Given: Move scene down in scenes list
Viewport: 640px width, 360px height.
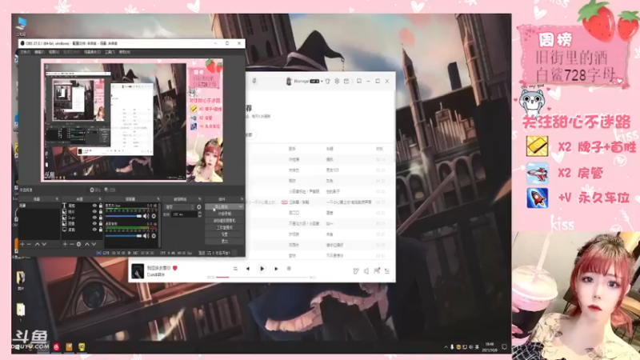Looking at the screenshot, I should pos(44,244).
